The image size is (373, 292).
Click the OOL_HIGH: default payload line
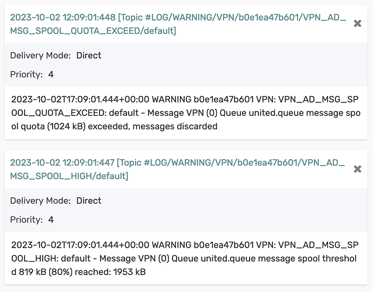(x=184, y=259)
